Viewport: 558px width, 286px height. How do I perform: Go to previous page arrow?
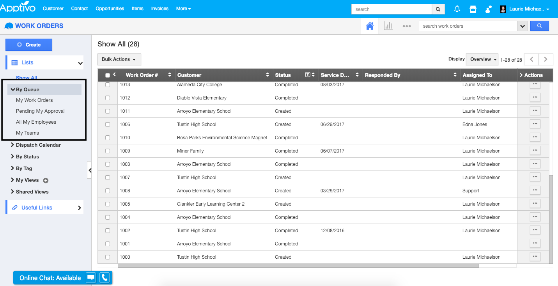531,59
